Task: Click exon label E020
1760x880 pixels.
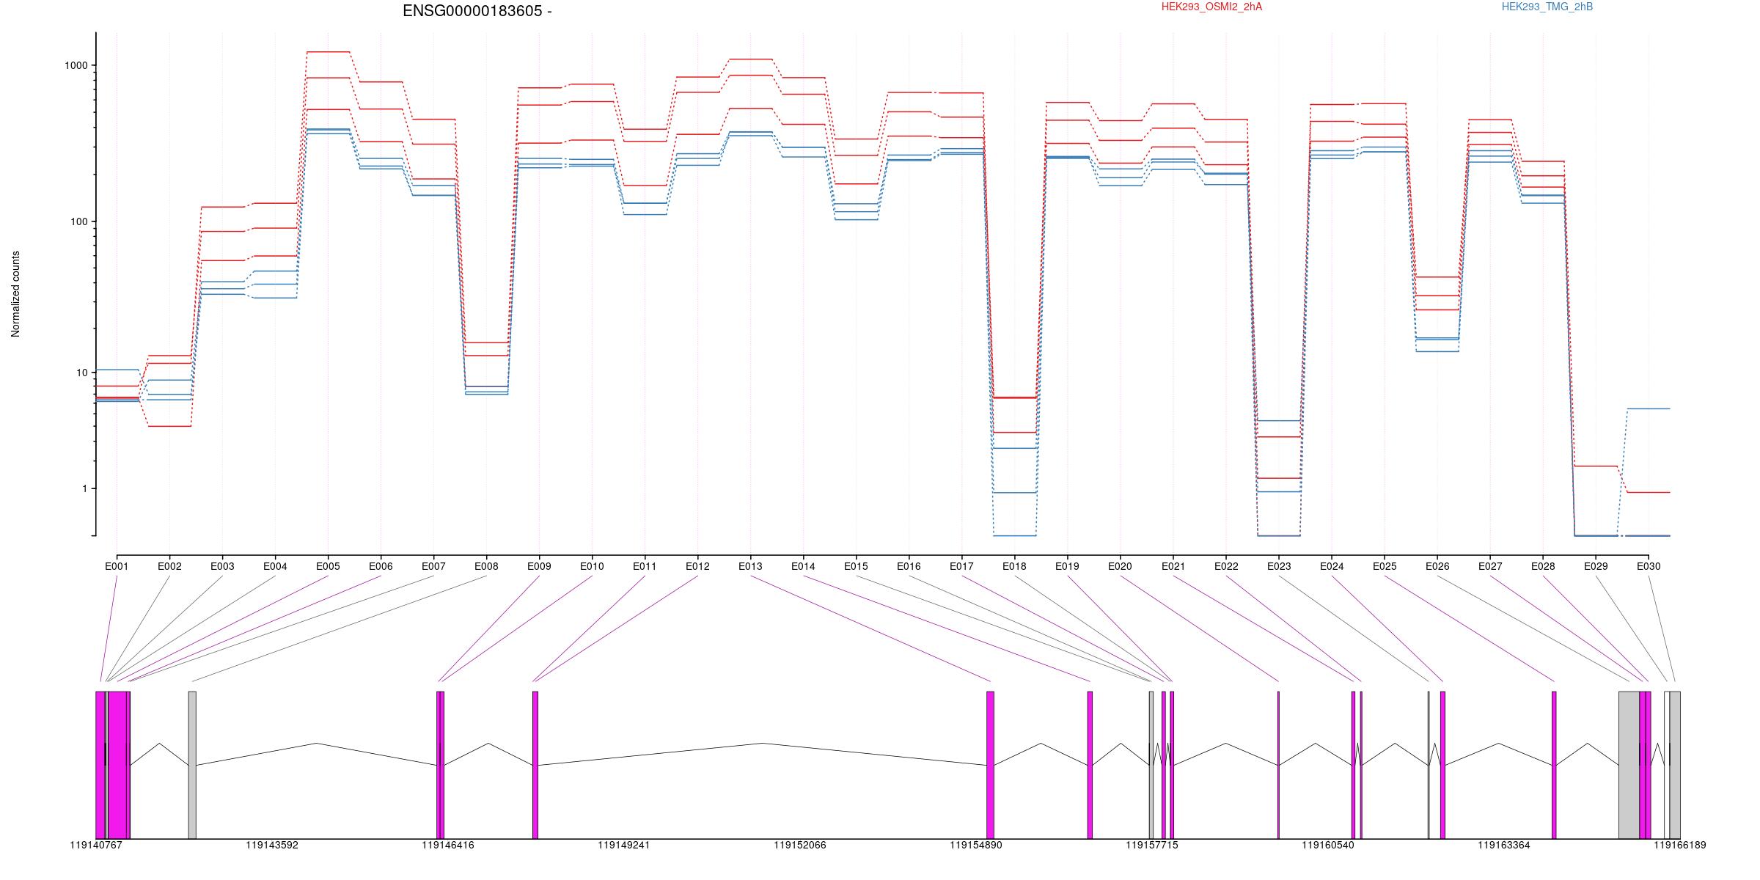Action: 1120,566
